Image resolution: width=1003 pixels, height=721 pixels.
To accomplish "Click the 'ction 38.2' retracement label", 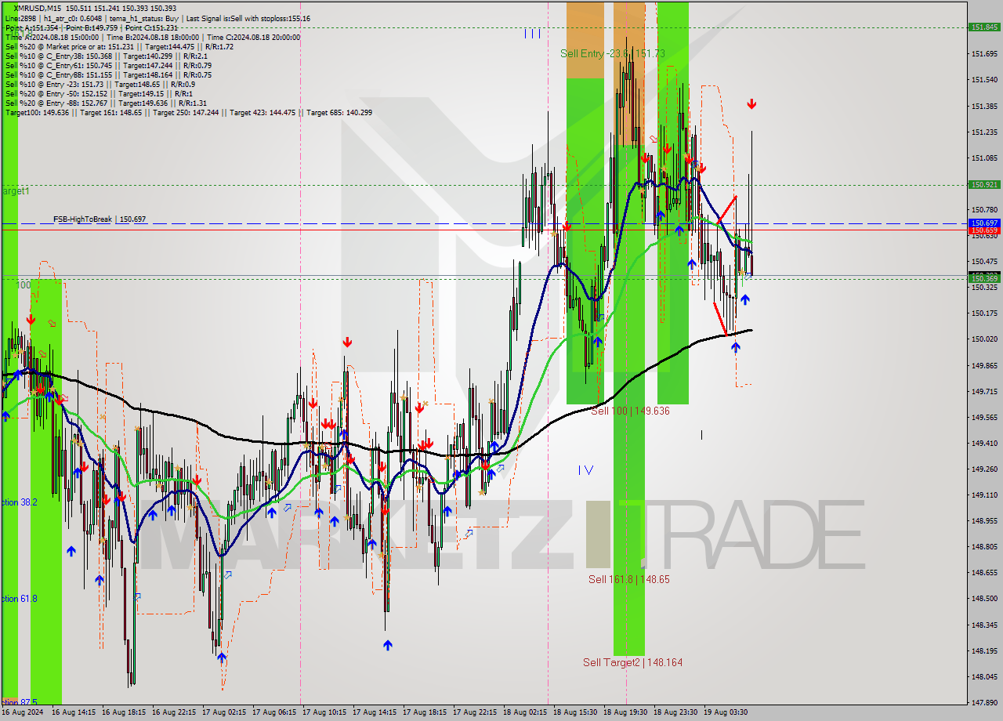I will (19, 502).
